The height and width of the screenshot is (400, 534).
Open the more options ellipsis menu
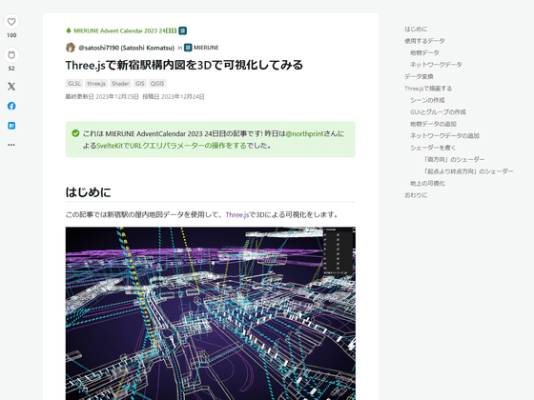coord(11,145)
